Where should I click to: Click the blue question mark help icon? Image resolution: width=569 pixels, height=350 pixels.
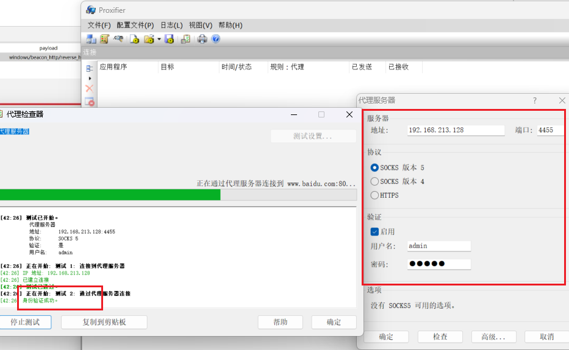coord(215,39)
